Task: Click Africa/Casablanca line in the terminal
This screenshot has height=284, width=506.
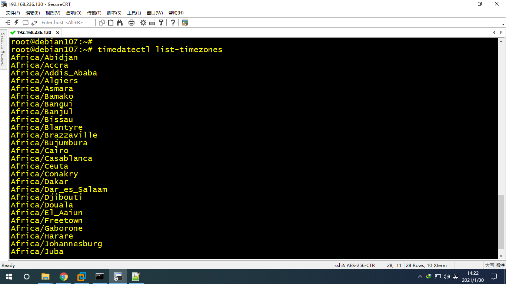Action: pyautogui.click(x=51, y=158)
